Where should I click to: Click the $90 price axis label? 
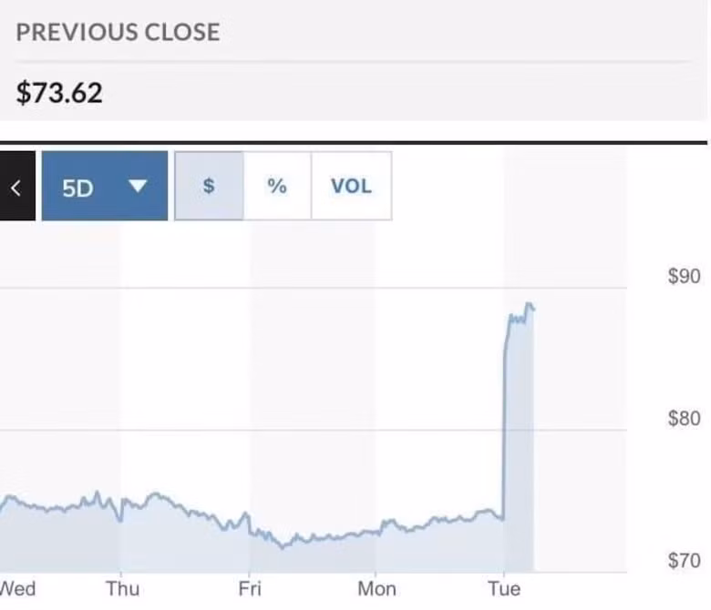pos(684,277)
